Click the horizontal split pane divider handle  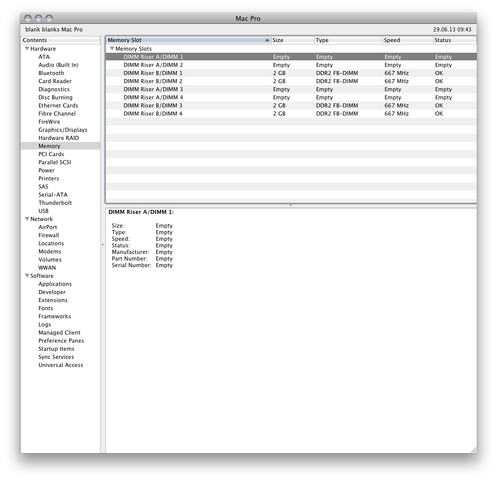(291, 205)
